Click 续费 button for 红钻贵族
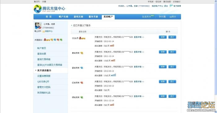 click(163, 82)
